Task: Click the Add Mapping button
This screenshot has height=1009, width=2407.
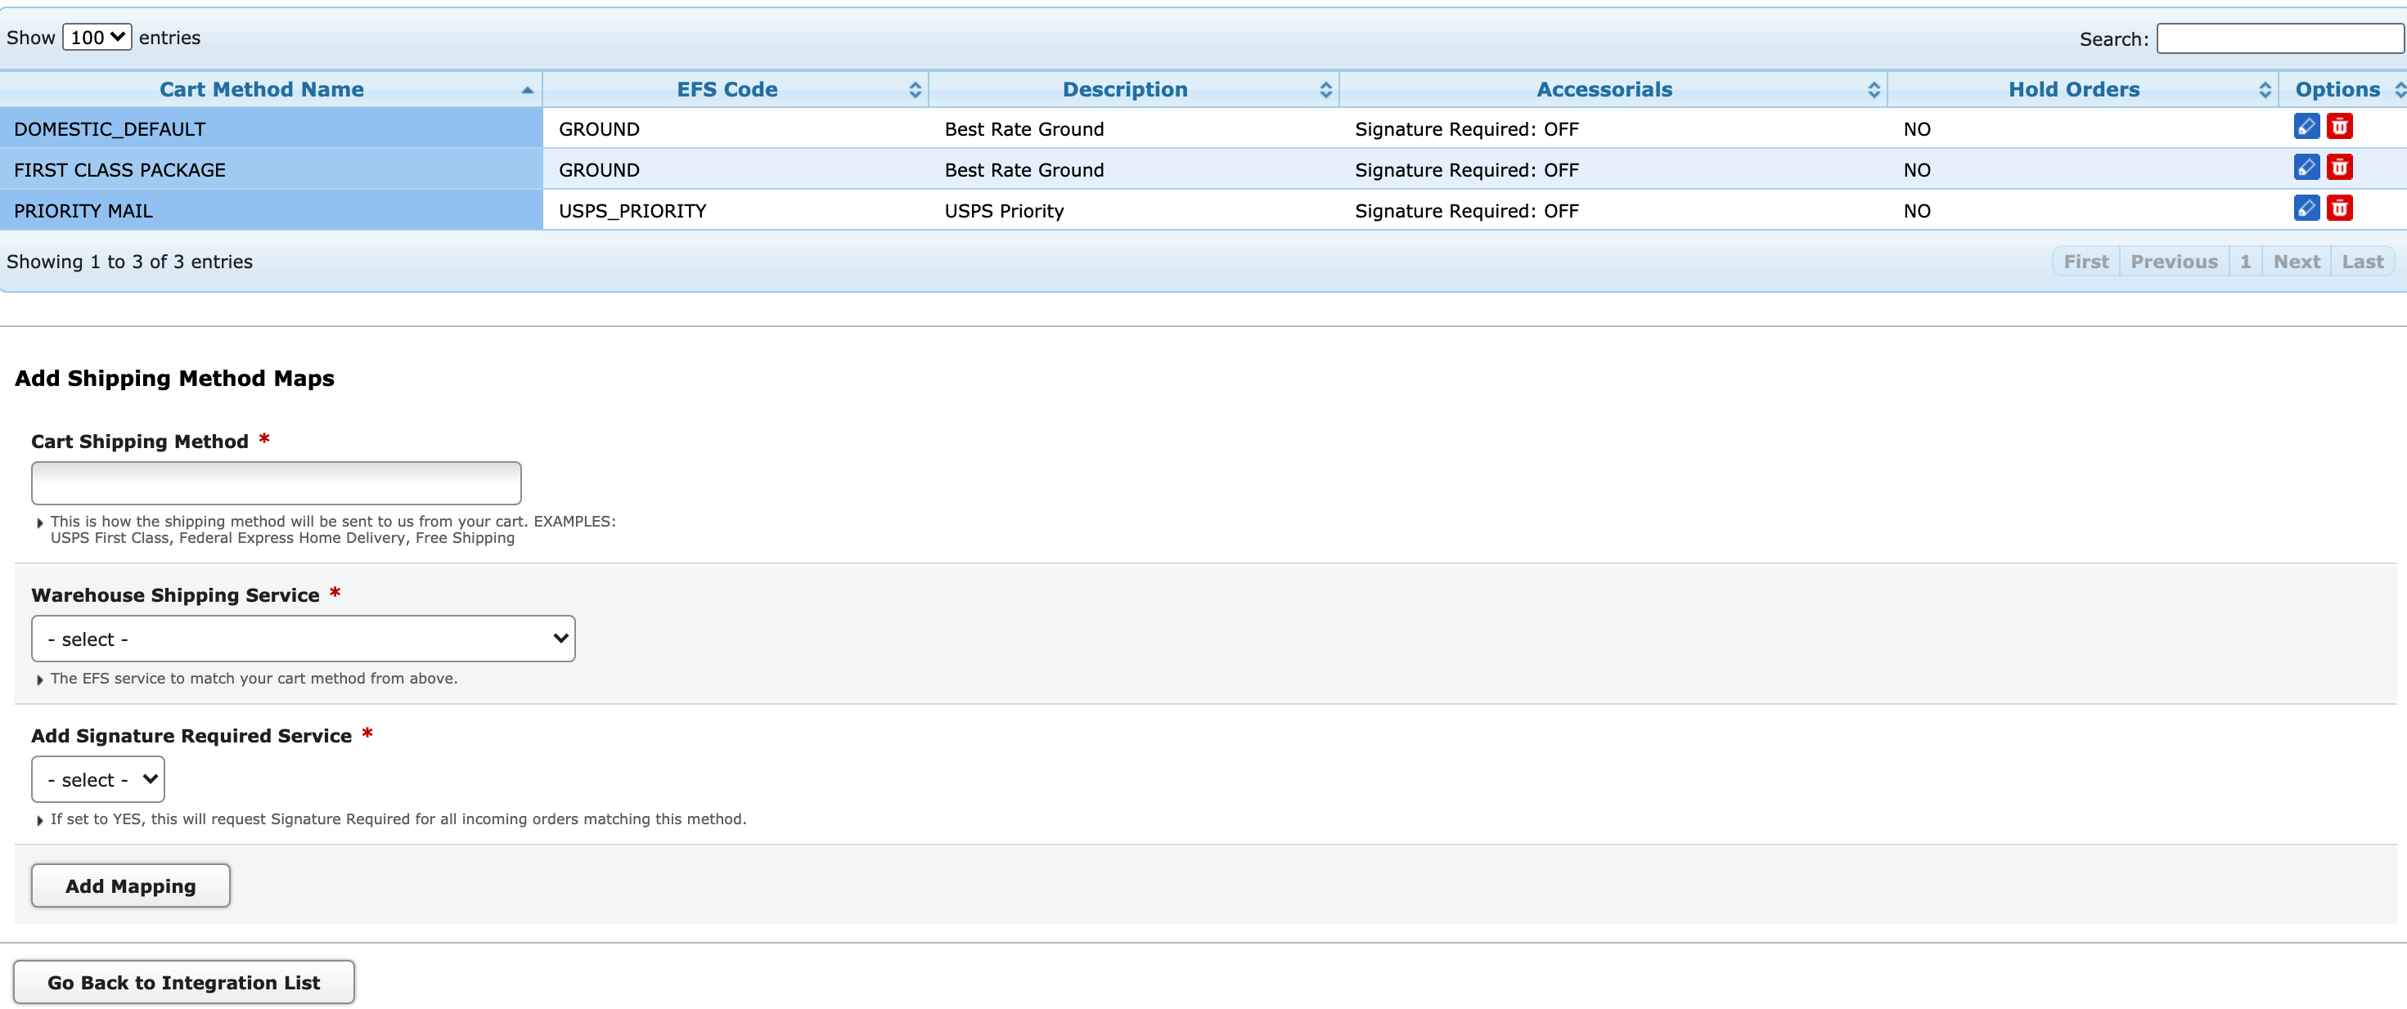Action: click(x=131, y=886)
